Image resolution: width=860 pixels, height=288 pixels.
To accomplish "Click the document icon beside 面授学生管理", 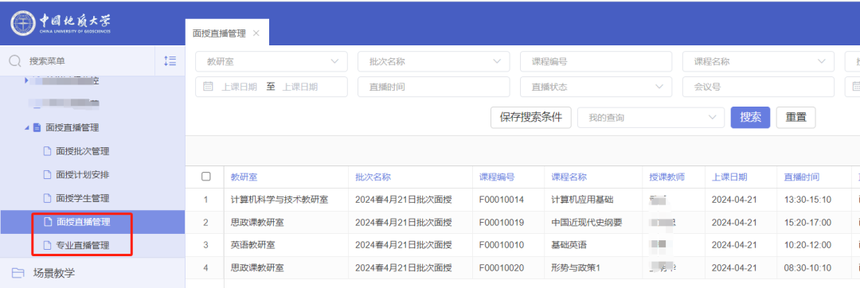I will coord(47,198).
